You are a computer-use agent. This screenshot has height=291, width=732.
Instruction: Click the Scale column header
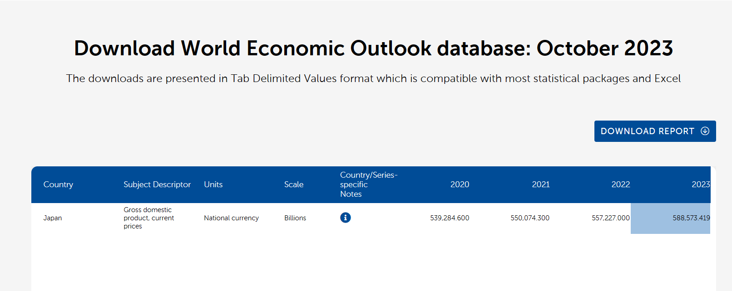(294, 184)
